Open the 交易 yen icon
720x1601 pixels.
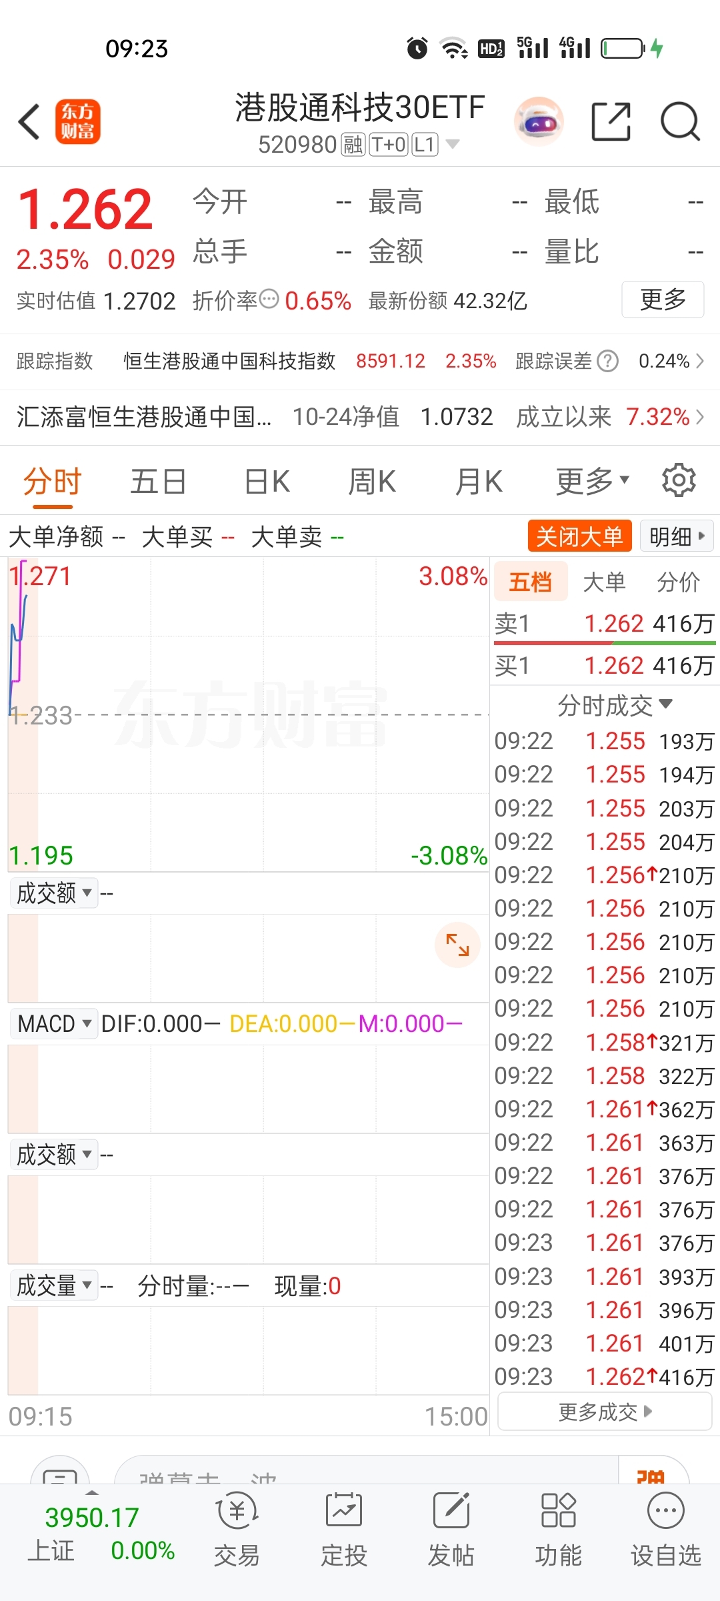click(x=237, y=1511)
